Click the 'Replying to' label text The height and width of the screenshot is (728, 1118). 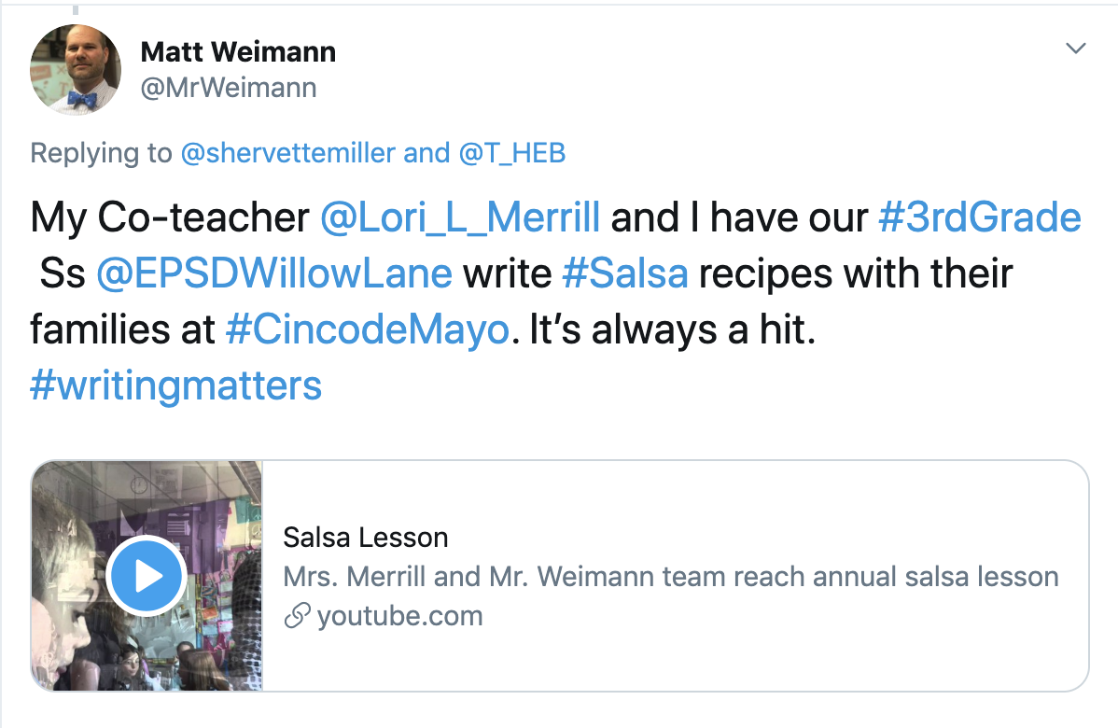[x=101, y=153]
